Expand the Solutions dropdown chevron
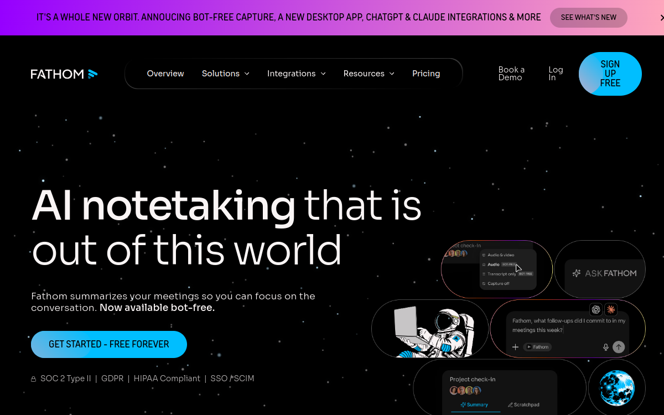The image size is (664, 415). (247, 74)
